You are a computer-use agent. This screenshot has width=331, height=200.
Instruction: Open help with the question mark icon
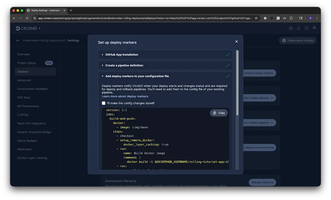point(306,28)
